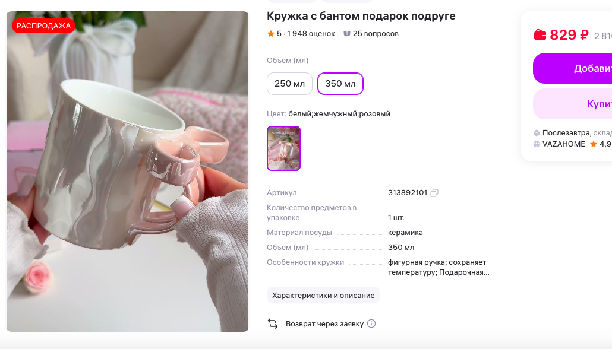Click the red wallet price icon
Screen dimensions: 612x349
click(x=540, y=34)
